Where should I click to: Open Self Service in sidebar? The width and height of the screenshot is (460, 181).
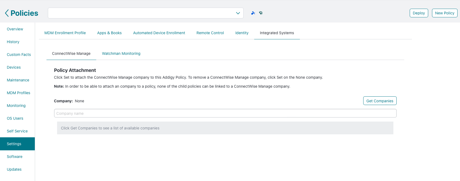pyautogui.click(x=17, y=131)
